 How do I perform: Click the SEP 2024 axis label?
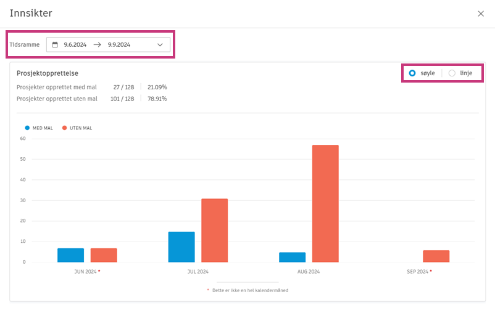pyautogui.click(x=417, y=272)
